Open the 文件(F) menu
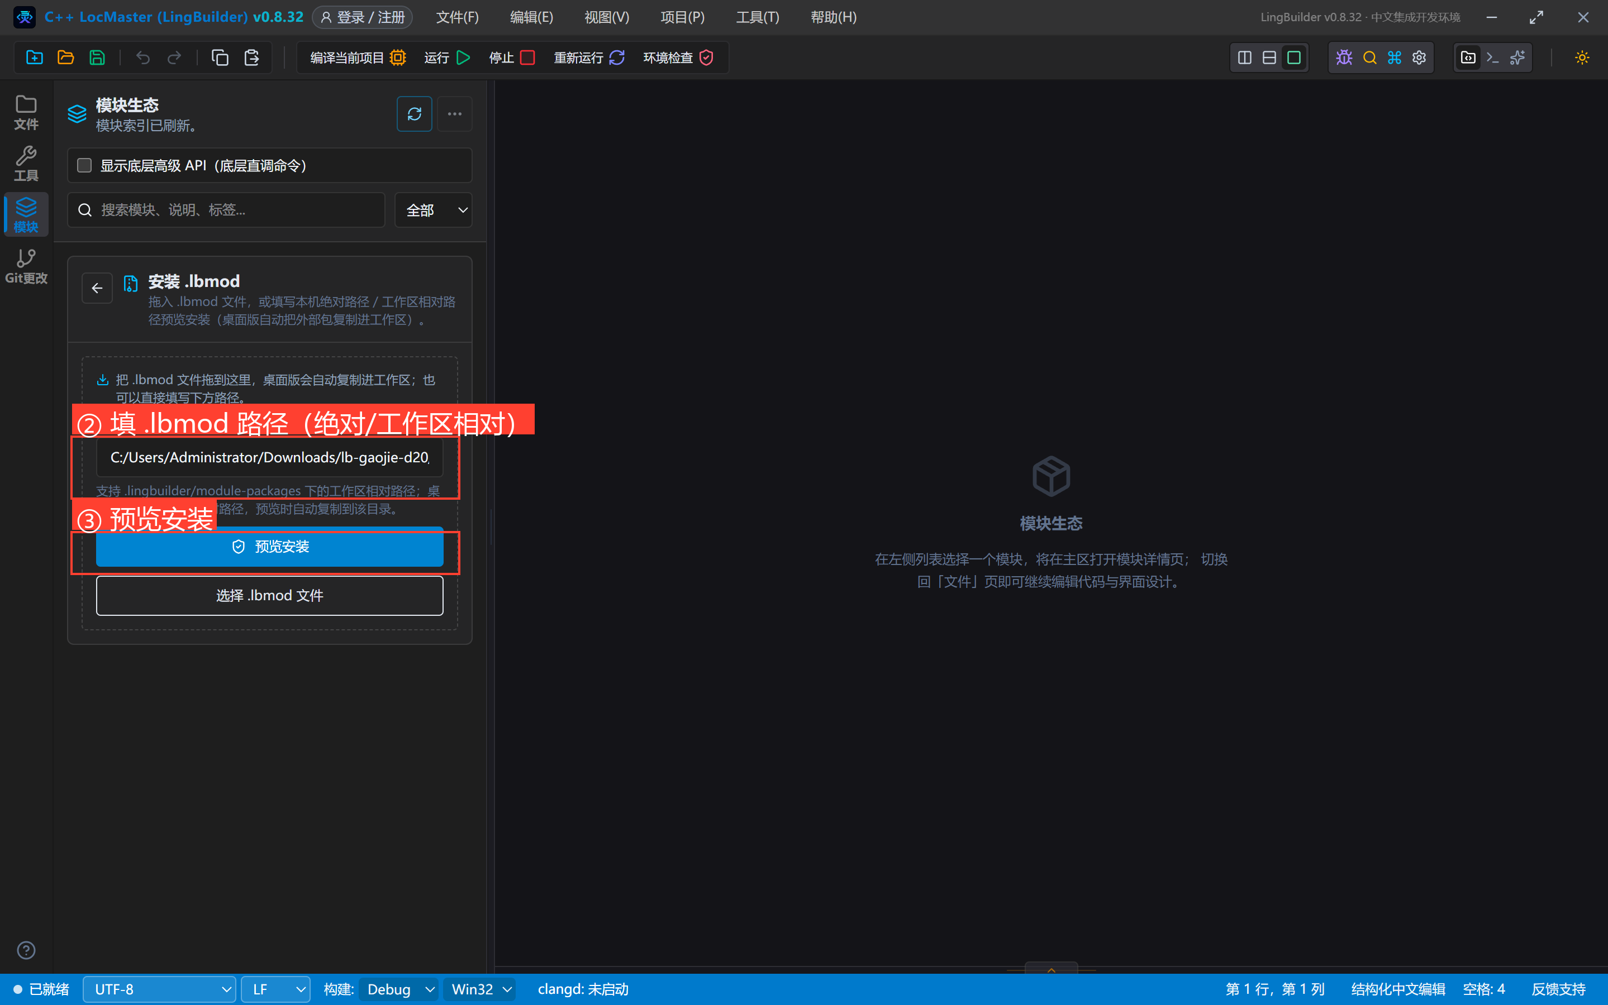 (458, 17)
